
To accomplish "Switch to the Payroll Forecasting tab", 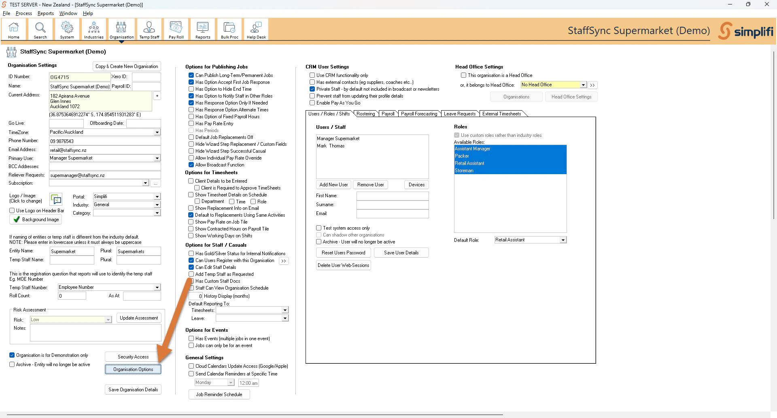I will click(x=419, y=114).
